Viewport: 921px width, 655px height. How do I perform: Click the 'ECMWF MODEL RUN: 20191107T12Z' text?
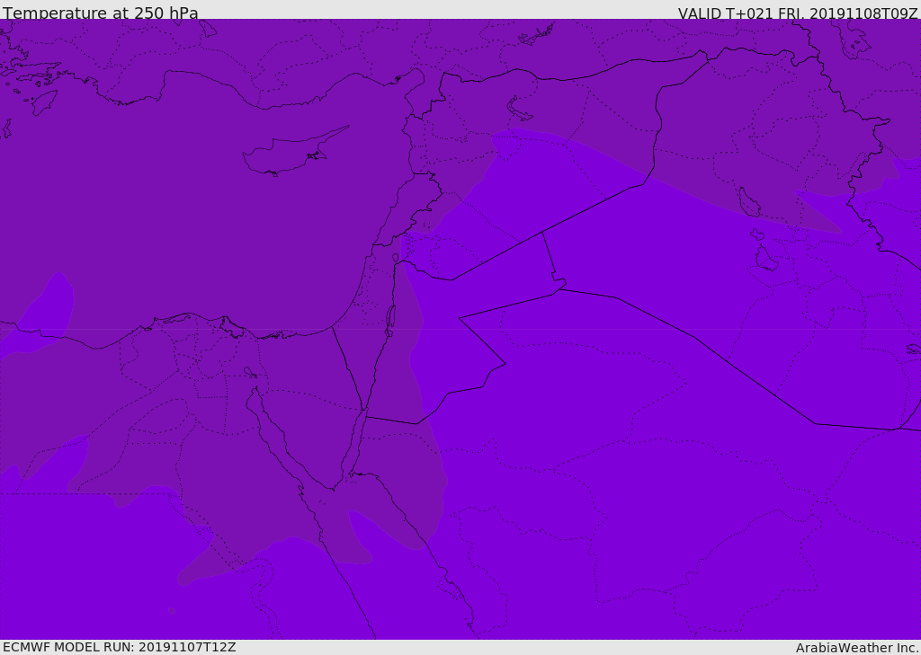pyautogui.click(x=120, y=648)
